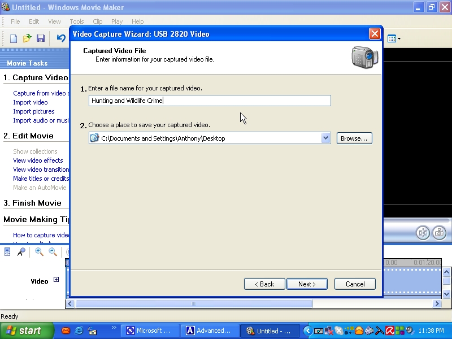Click the Next button in wizard
Viewport: 452px width, 339px height.
(307, 284)
